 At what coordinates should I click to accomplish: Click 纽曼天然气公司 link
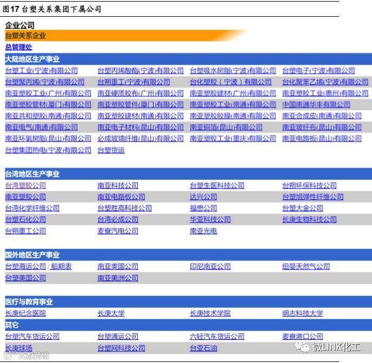click(306, 266)
